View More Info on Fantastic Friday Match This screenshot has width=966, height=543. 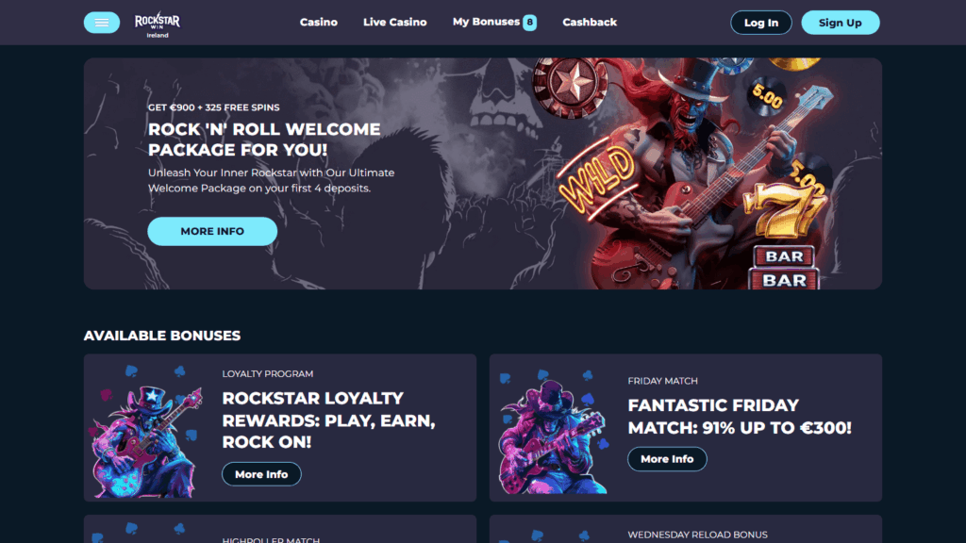[x=667, y=459]
